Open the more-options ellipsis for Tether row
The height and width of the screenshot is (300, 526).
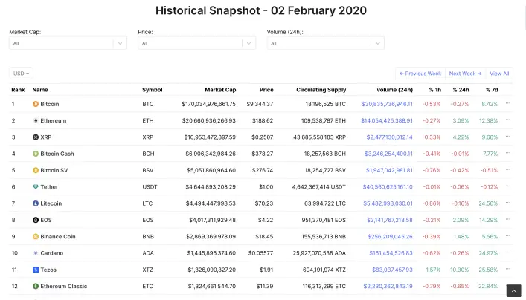(x=508, y=186)
